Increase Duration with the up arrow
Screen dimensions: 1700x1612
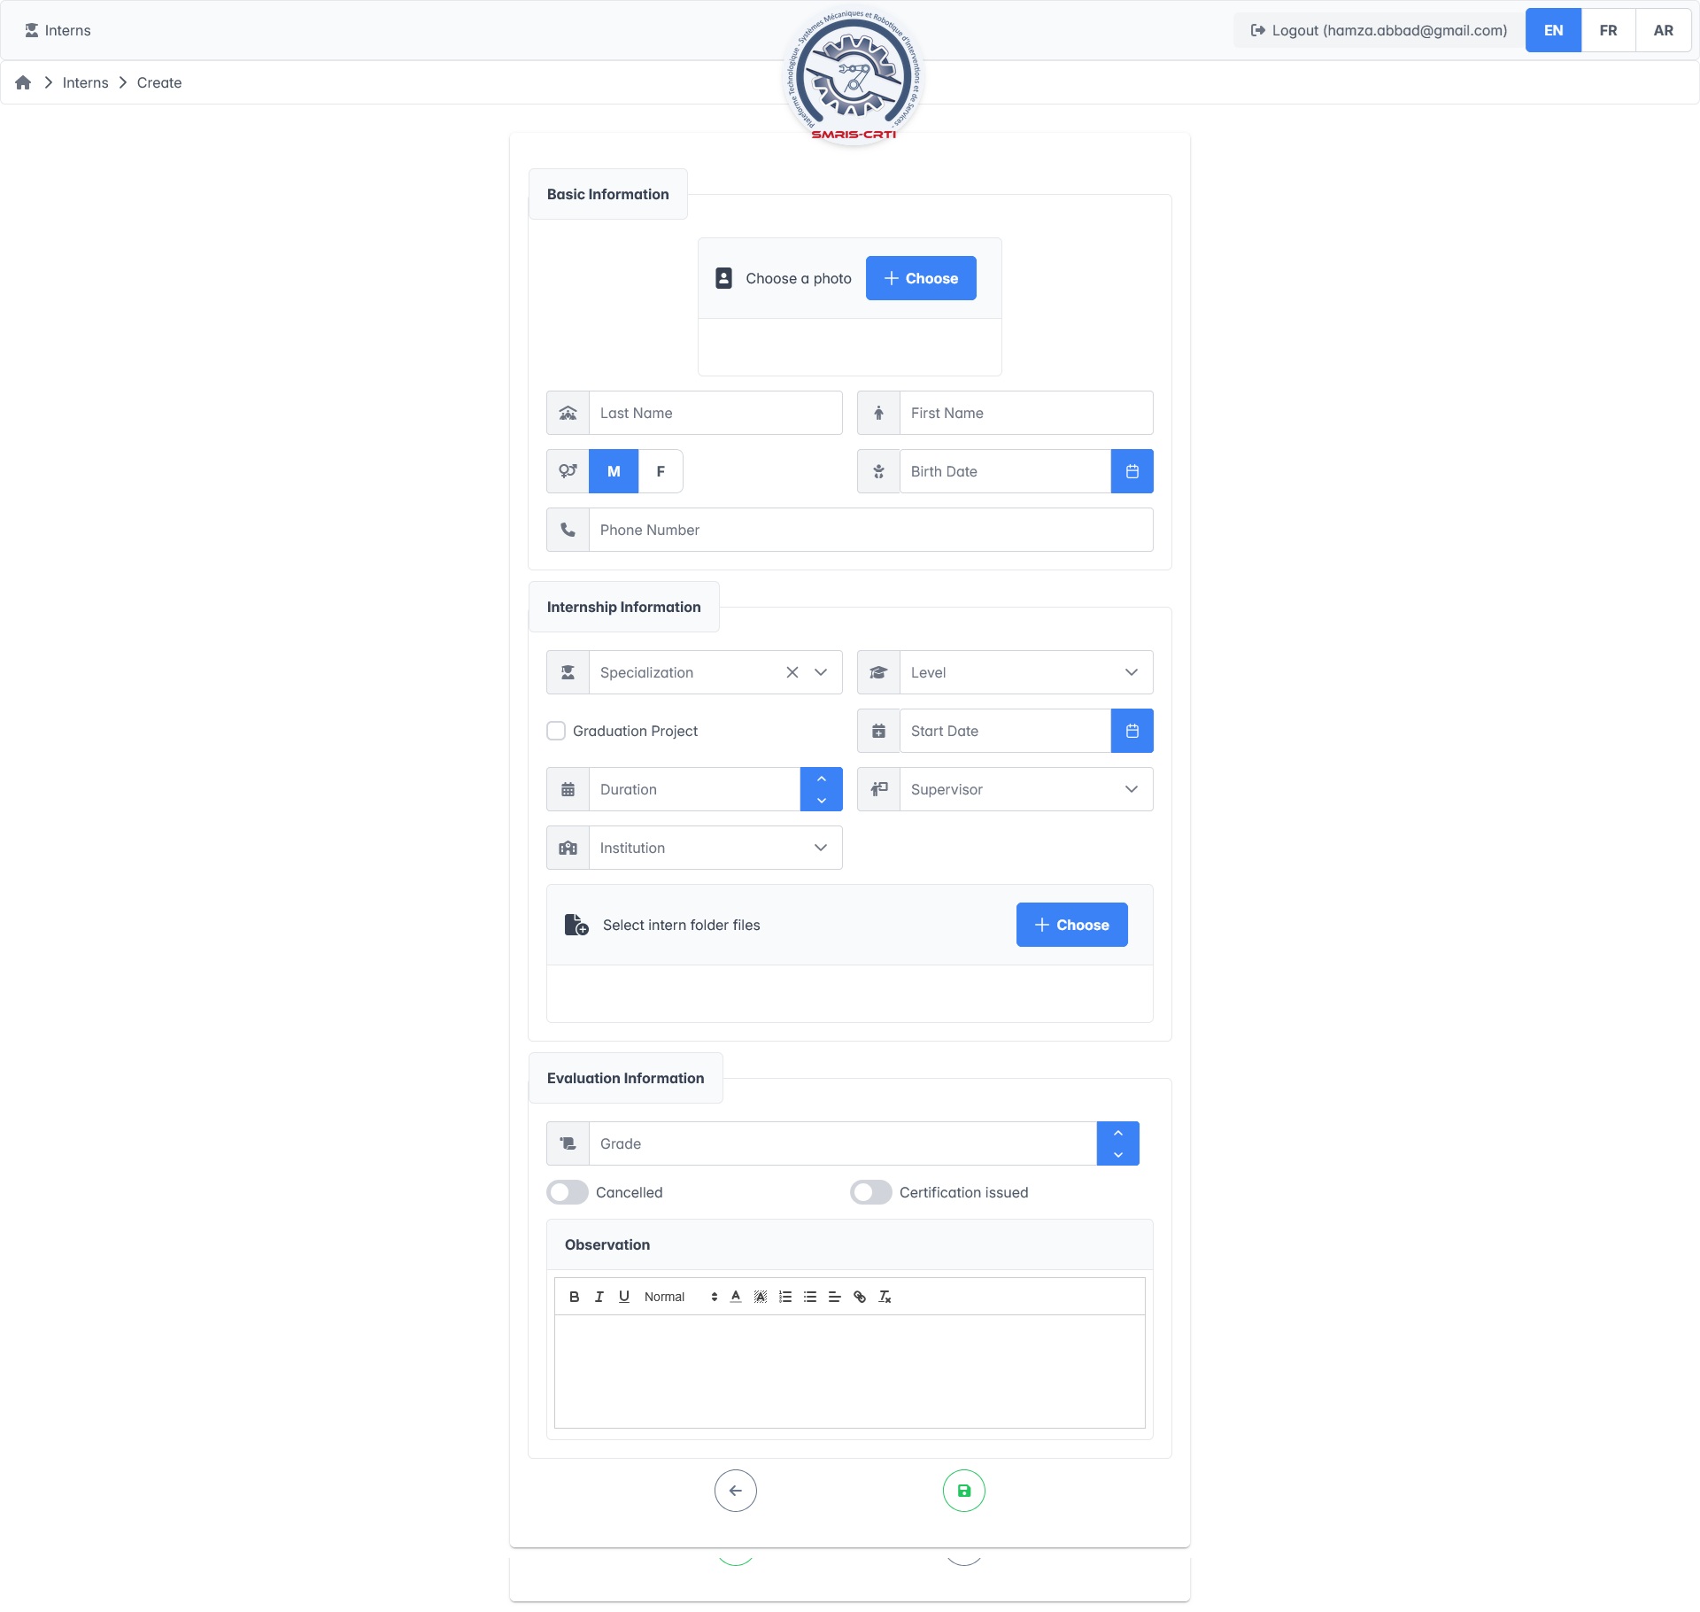pyautogui.click(x=822, y=779)
